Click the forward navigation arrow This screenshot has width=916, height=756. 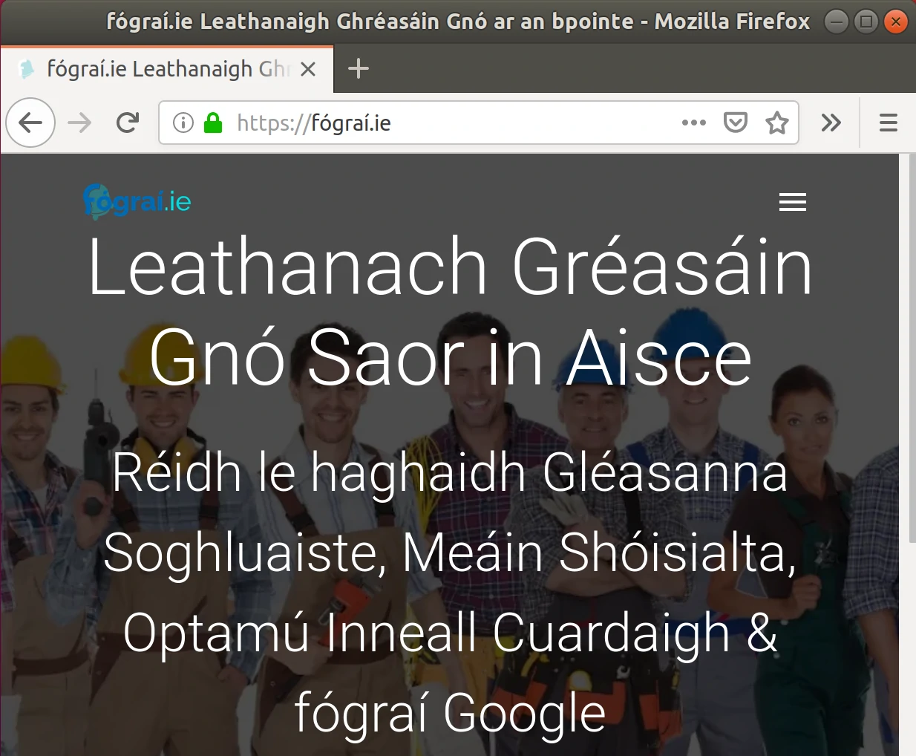click(x=79, y=123)
